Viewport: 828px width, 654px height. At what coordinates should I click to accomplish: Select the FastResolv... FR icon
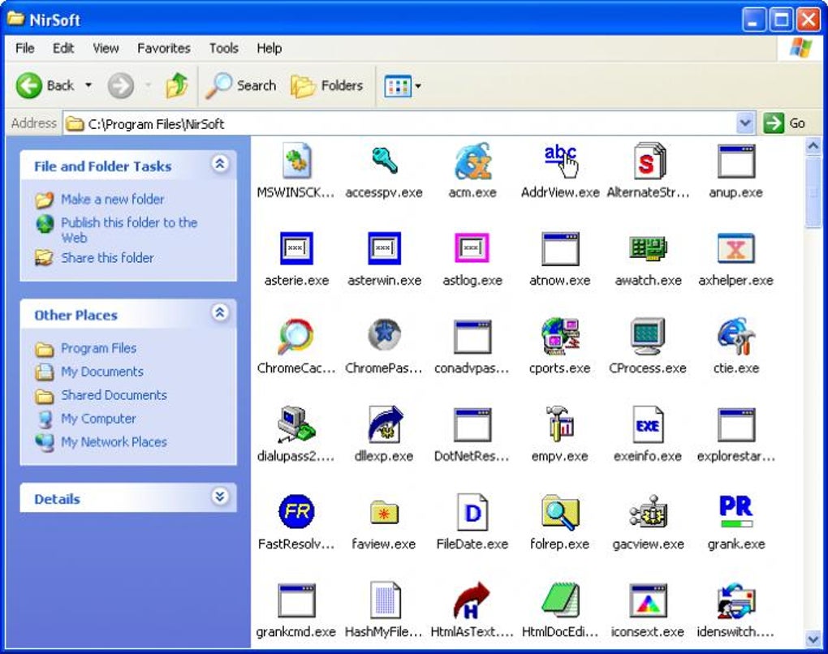296,511
